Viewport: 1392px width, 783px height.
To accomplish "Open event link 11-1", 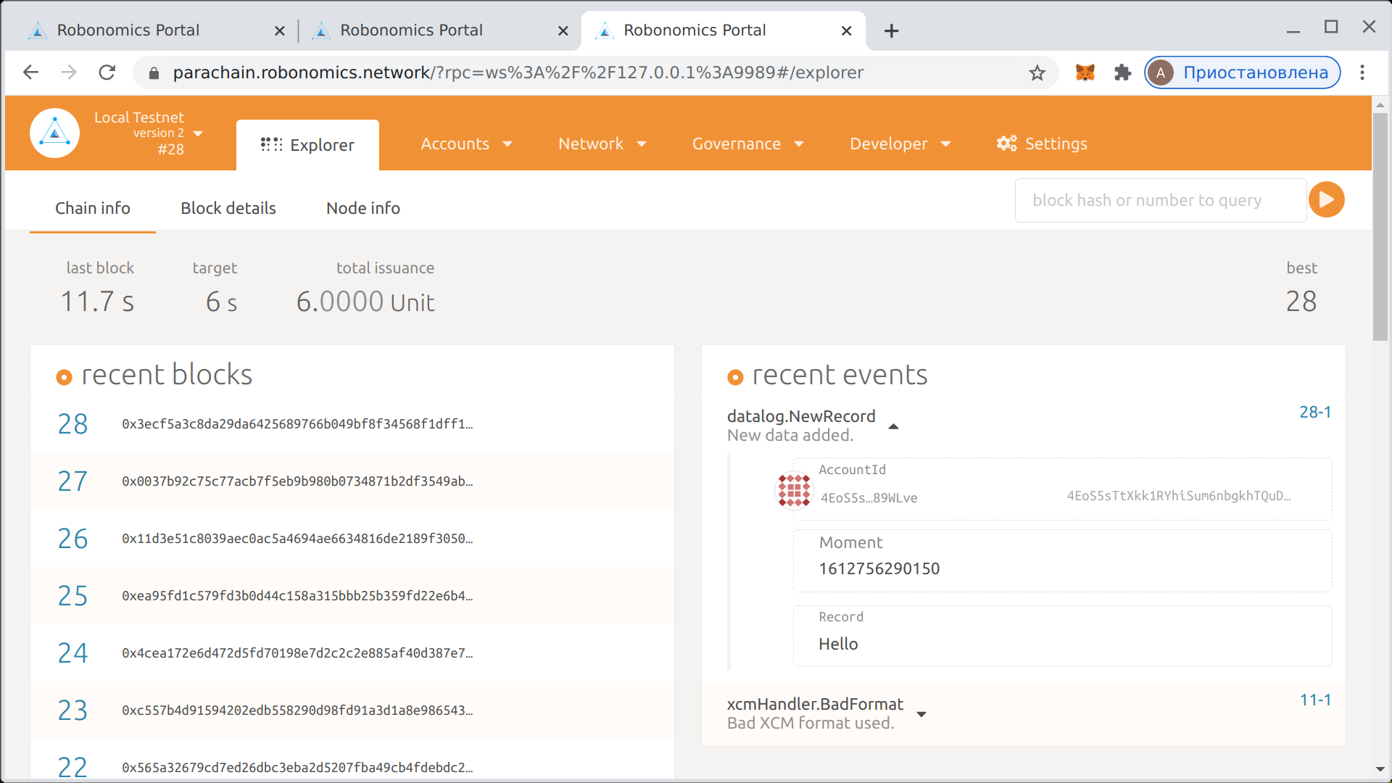I will coord(1315,700).
